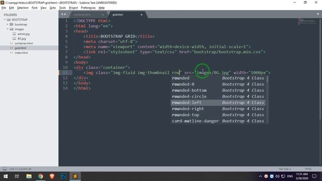This screenshot has height=181, width=322.
Task: Click the editor vertical scrollbar
Action: click(320, 69)
